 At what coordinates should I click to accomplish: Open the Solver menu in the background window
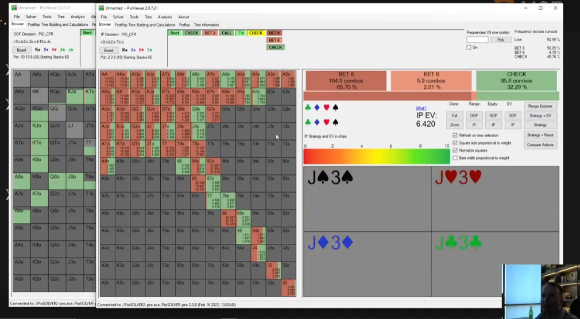(31, 17)
